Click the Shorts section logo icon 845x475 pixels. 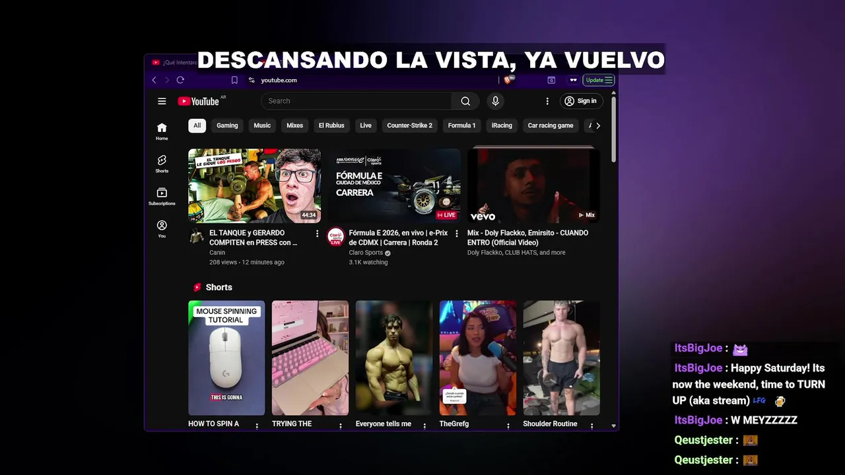point(197,287)
